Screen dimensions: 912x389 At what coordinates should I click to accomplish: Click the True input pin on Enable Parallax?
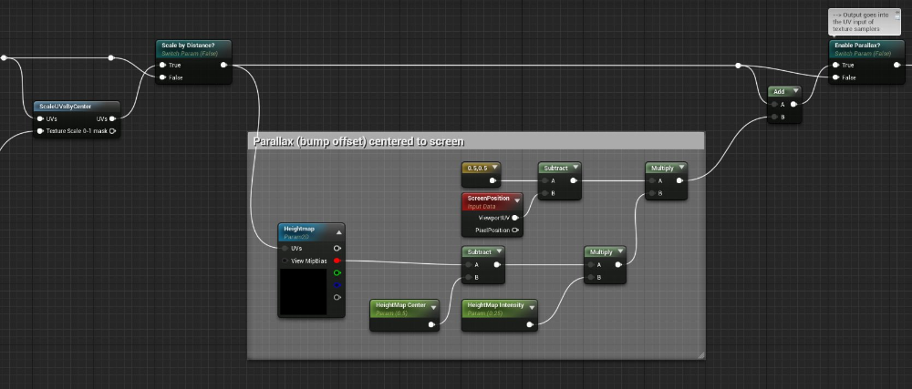835,65
